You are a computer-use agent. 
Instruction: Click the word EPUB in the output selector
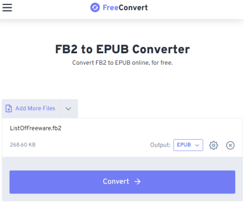184,145
